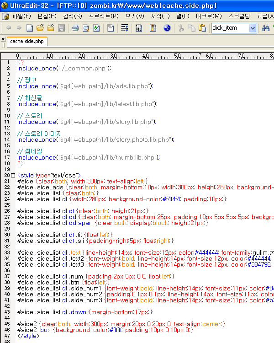Click column 40 on the ruler

pos(145,56)
